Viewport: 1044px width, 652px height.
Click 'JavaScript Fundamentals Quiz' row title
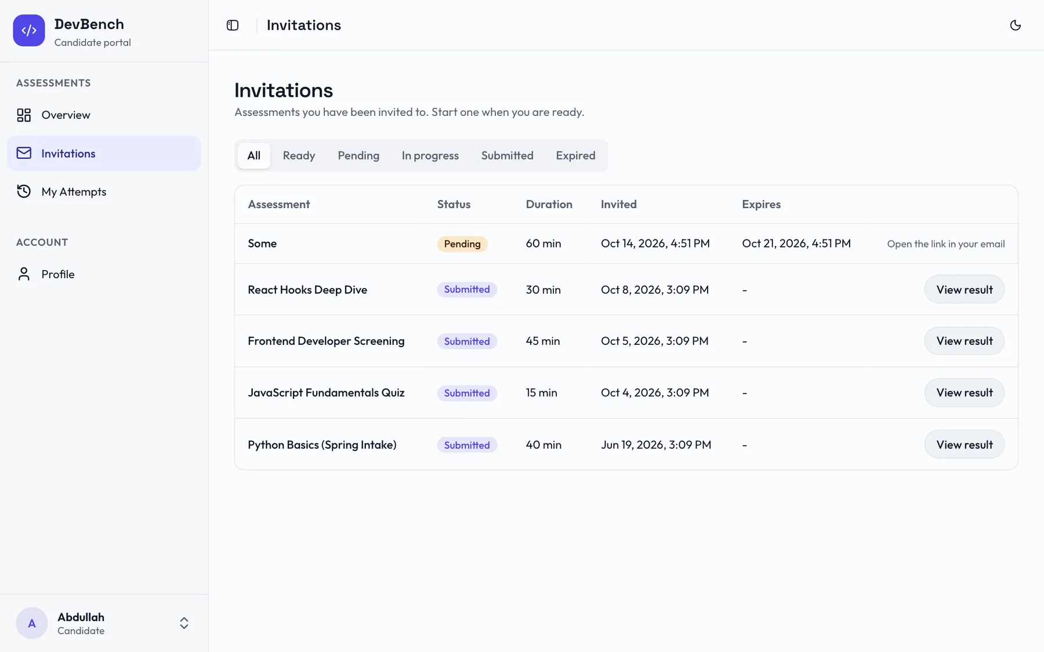(x=326, y=392)
